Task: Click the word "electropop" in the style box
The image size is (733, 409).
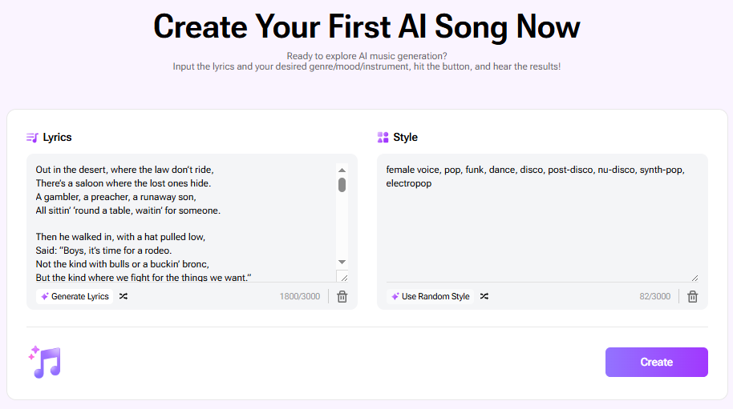Action: 408,183
